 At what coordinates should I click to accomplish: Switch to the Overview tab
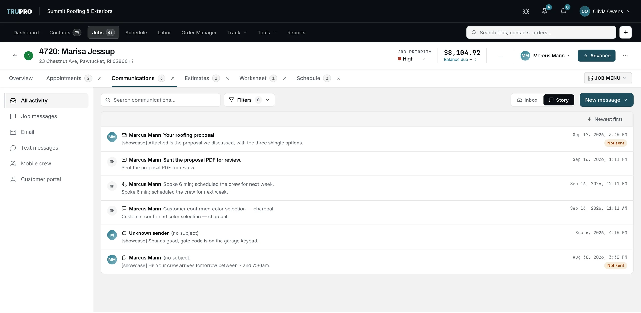point(21,78)
